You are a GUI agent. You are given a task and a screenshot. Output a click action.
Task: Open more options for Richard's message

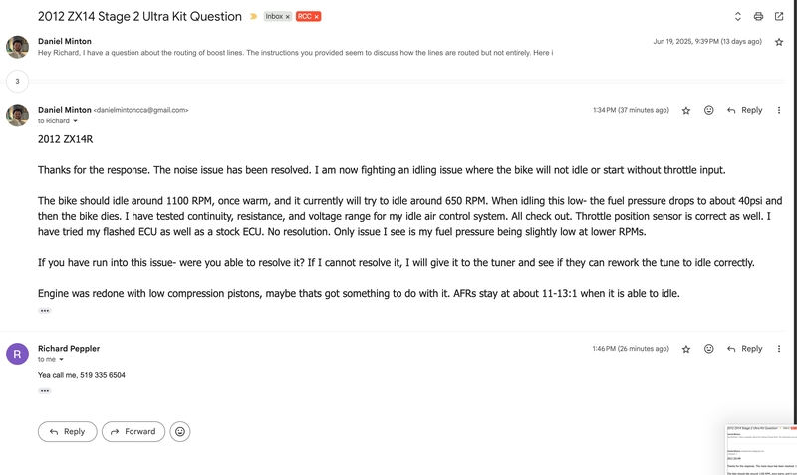[779, 349]
